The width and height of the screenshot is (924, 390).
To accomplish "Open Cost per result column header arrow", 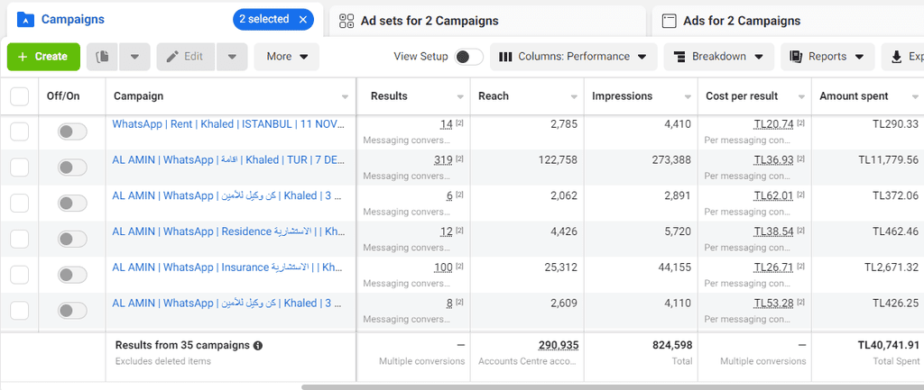I will coord(801,97).
